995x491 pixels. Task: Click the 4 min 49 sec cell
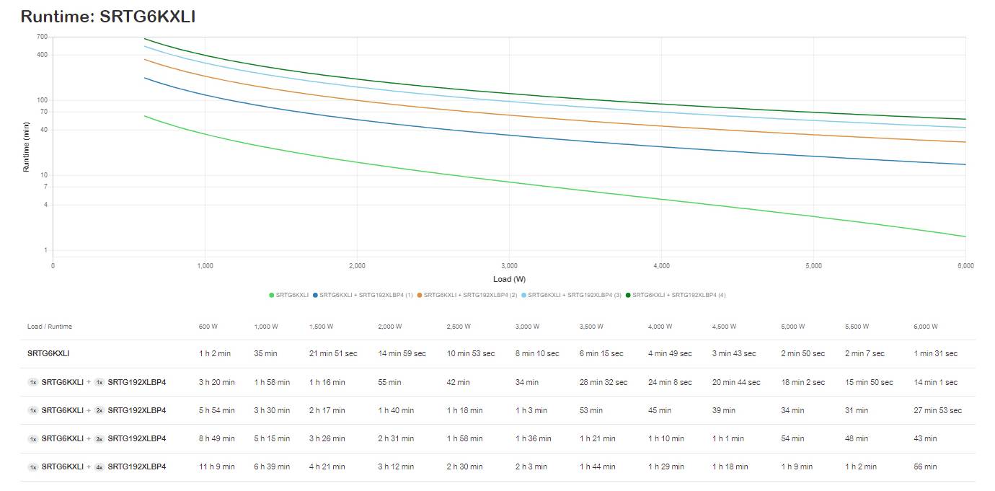pyautogui.click(x=670, y=353)
